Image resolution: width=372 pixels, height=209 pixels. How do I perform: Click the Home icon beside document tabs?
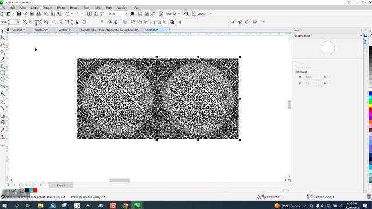8,30
